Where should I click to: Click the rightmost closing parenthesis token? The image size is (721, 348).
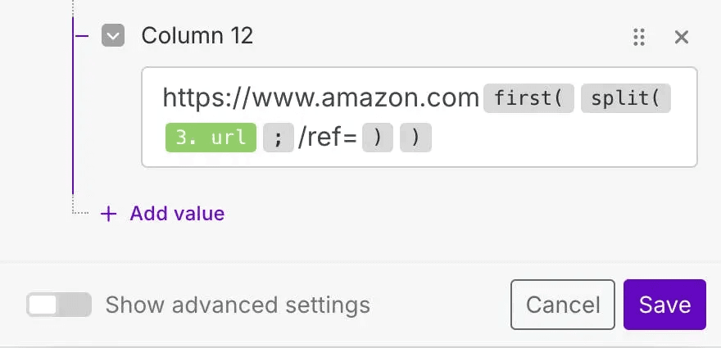[x=415, y=138]
